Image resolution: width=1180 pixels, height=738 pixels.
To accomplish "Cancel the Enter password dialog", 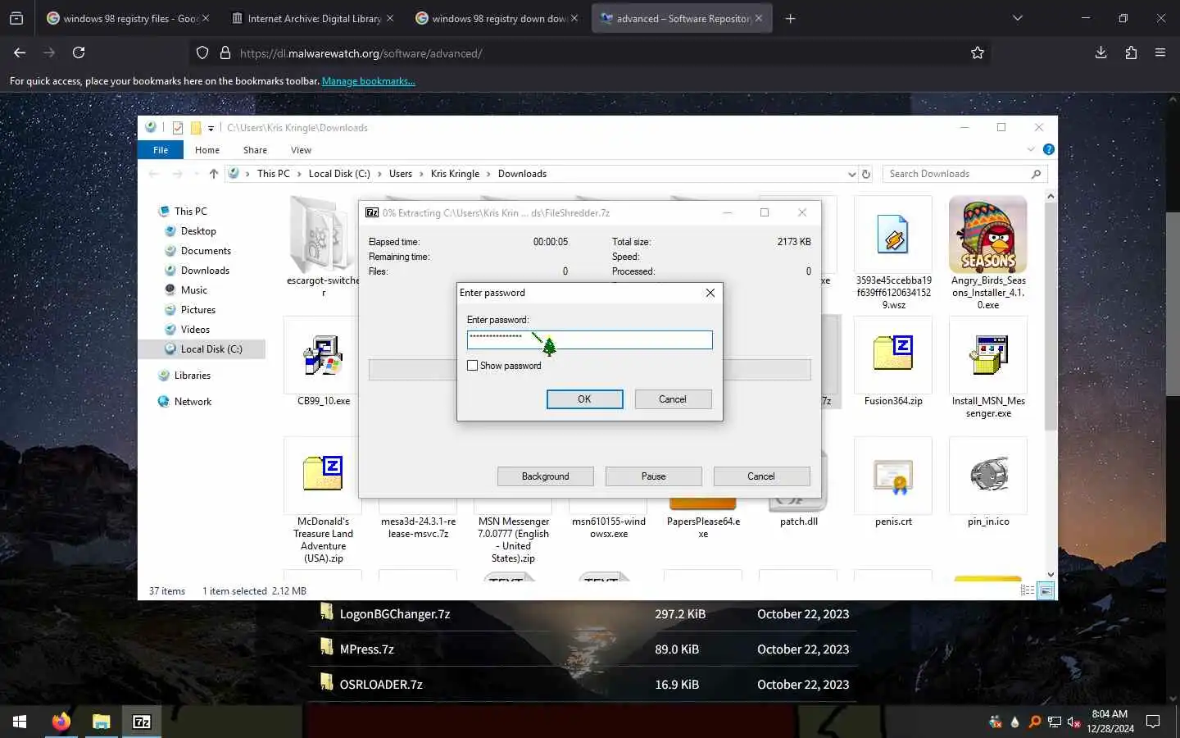I will coord(673,399).
